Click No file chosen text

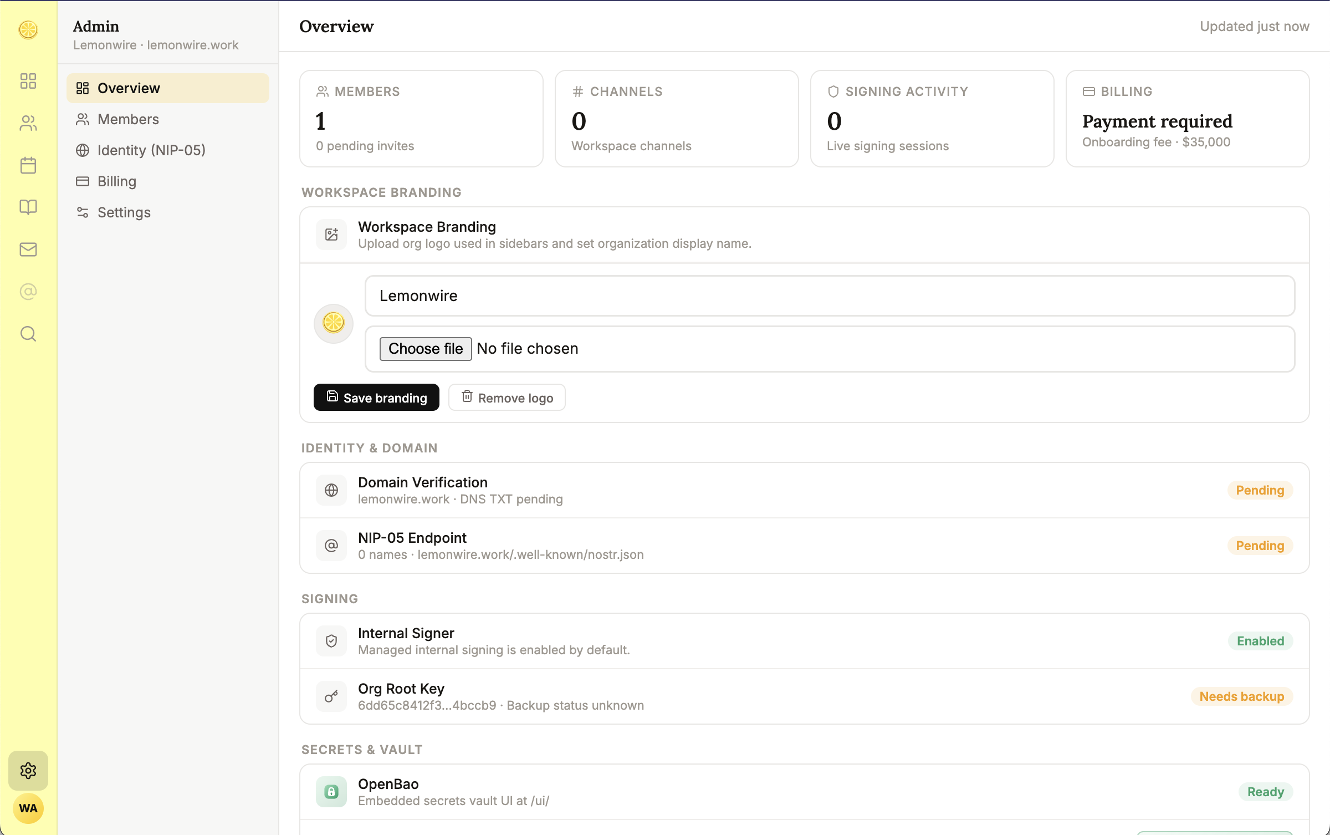tap(528, 349)
